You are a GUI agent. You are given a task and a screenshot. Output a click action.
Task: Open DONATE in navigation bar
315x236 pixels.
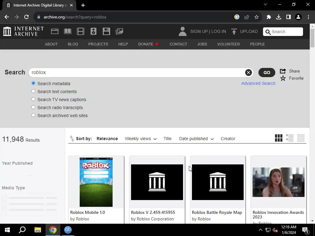click(149, 44)
